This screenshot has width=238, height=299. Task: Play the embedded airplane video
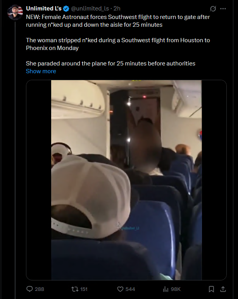click(x=126, y=180)
